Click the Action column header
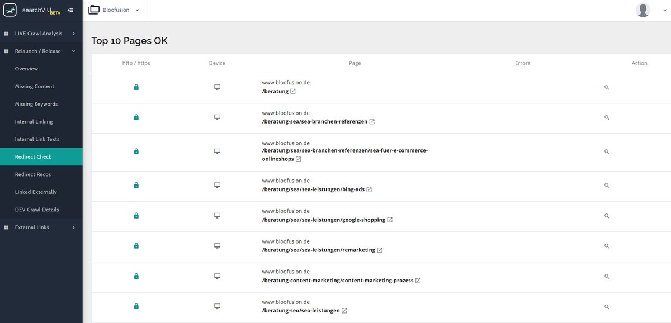The image size is (671, 323). (639, 63)
